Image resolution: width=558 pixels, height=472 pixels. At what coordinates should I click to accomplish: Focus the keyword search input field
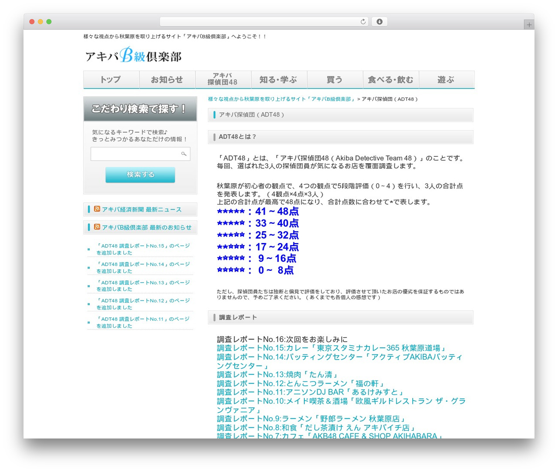click(x=140, y=154)
